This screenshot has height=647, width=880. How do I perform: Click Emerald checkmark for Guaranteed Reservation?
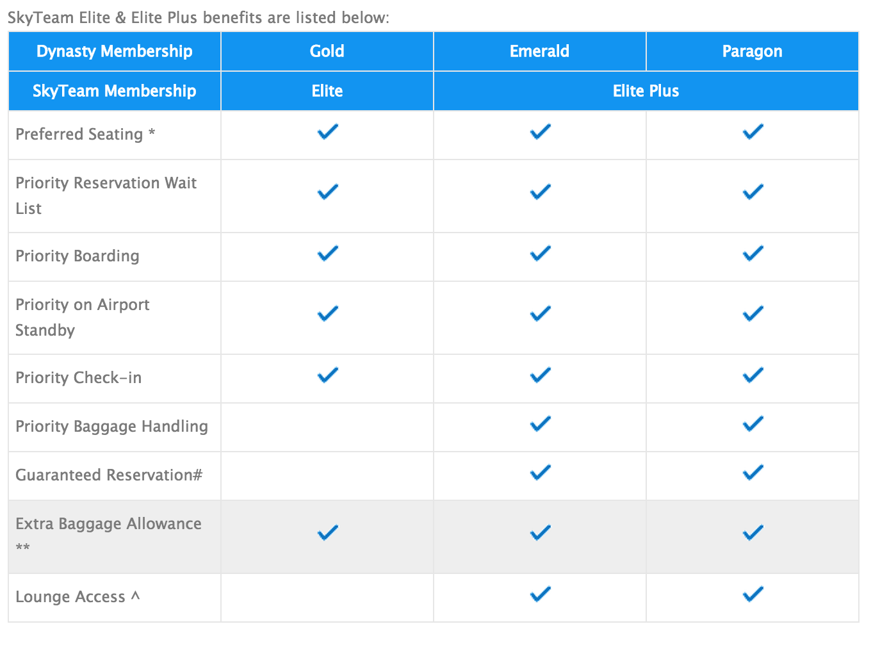tap(540, 473)
